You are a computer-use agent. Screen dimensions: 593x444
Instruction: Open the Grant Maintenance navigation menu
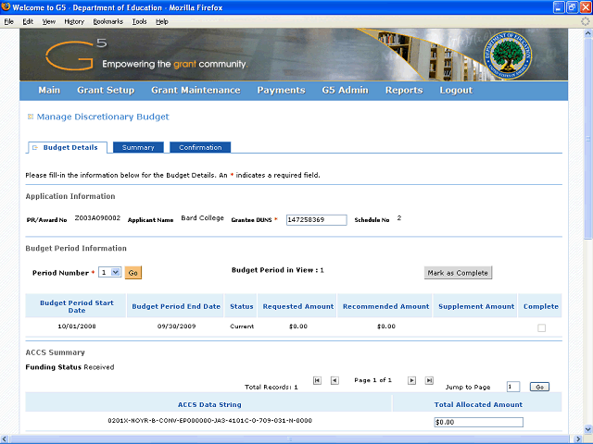[196, 91]
